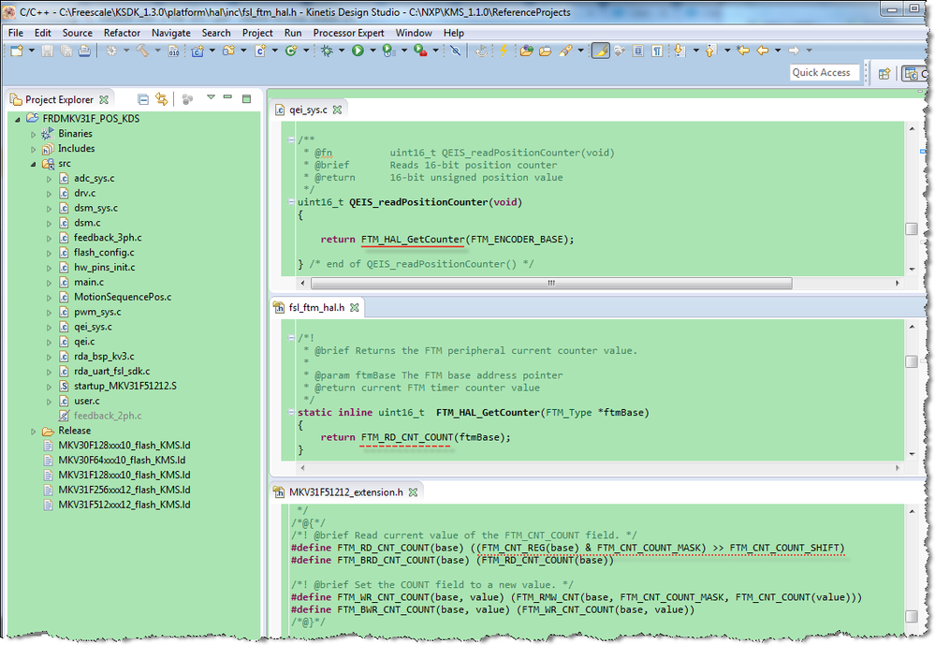Screen dimensions: 935x645
Task: Click vertical scrollbar thumb in fsl_ftm_hal.h editor
Action: [912, 362]
